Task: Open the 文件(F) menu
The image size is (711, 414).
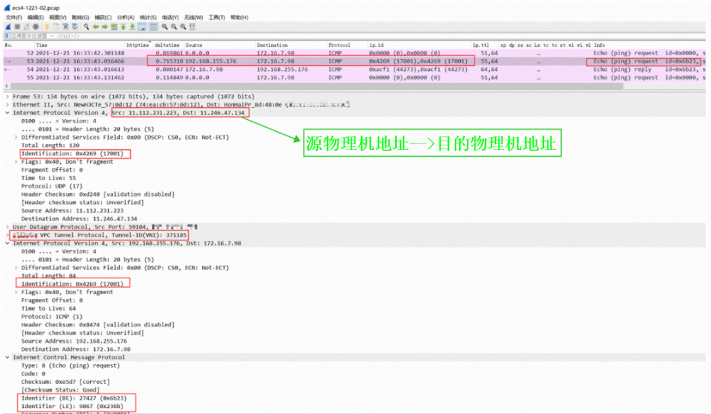Action: (14, 17)
